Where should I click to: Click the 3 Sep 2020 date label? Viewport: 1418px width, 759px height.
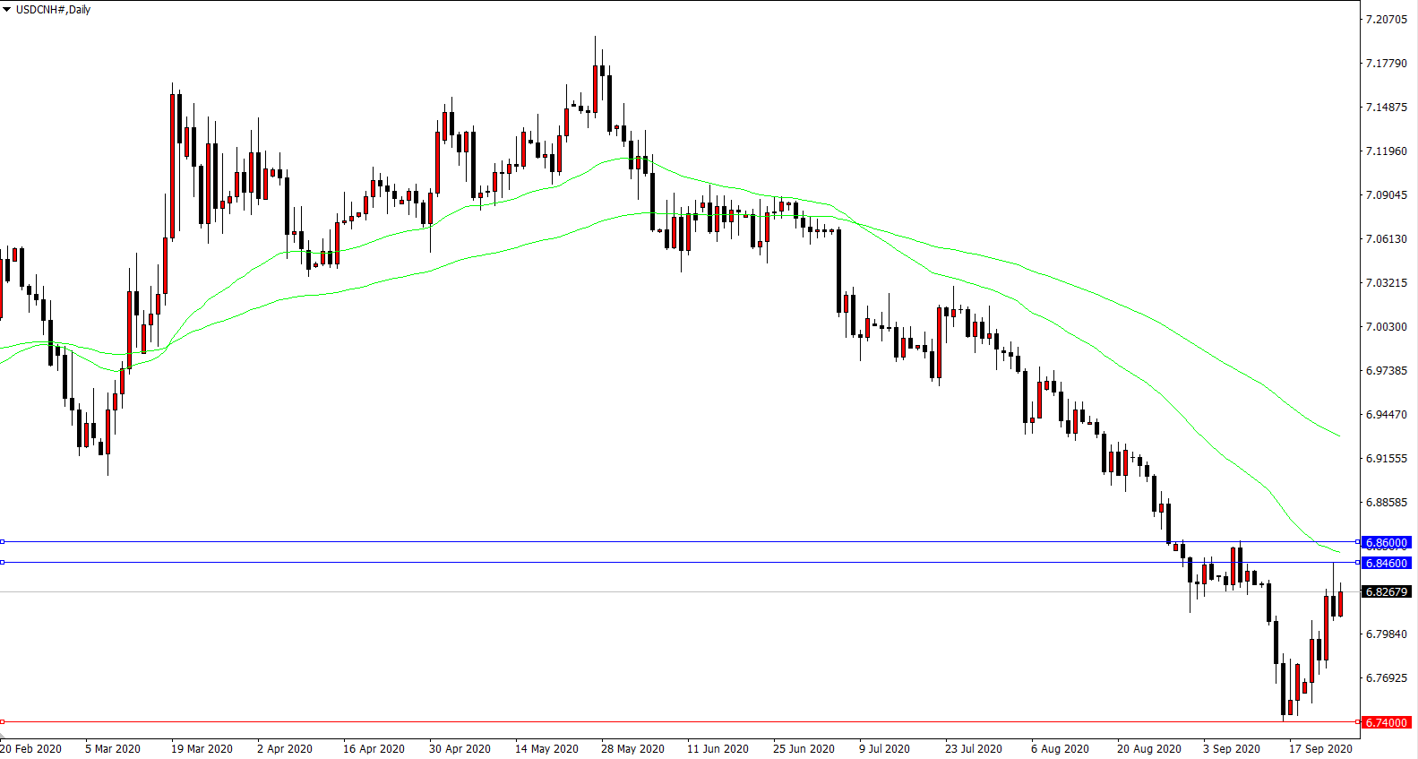(1232, 749)
